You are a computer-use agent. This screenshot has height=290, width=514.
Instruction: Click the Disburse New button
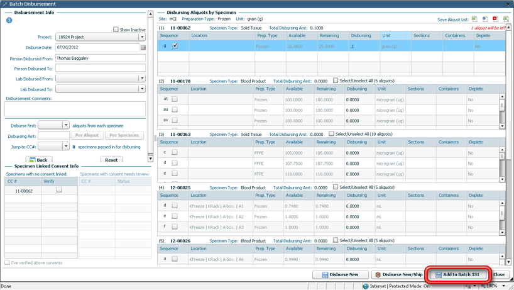(x=341, y=274)
